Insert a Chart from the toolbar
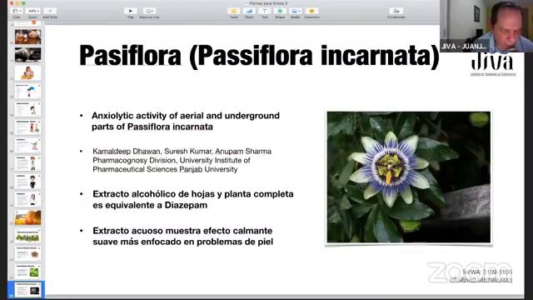 point(249,11)
